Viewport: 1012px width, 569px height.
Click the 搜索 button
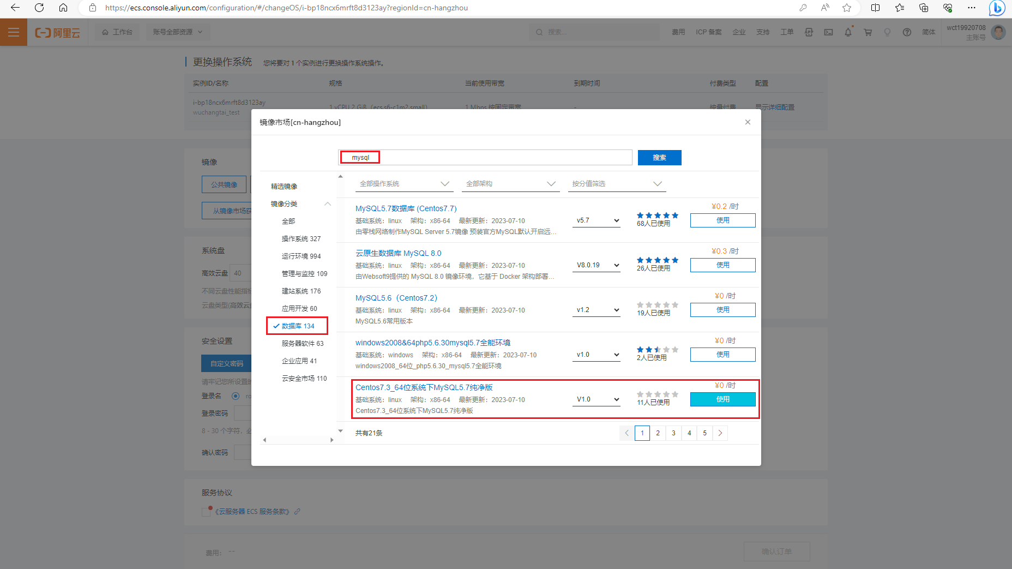[x=660, y=158]
